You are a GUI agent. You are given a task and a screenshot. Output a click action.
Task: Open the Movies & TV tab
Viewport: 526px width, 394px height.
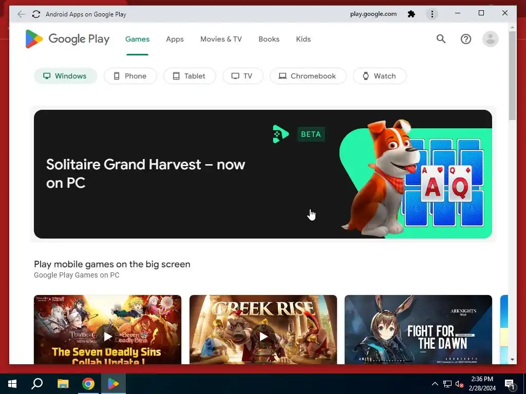click(221, 39)
